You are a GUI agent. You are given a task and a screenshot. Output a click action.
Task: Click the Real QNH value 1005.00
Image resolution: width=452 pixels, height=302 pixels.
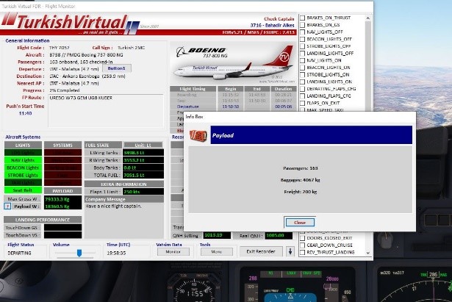coord(279,235)
